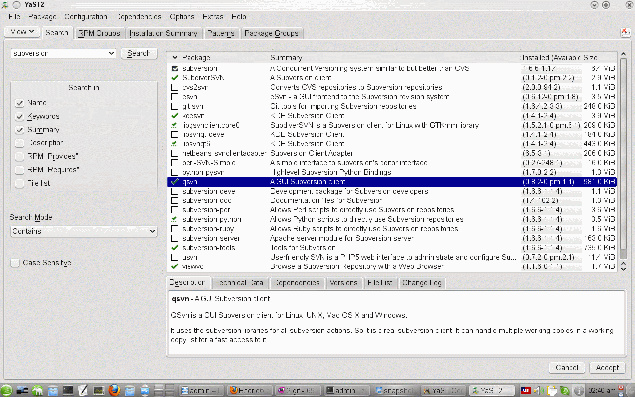Mark esvn package checkbox for installation

(x=175, y=97)
